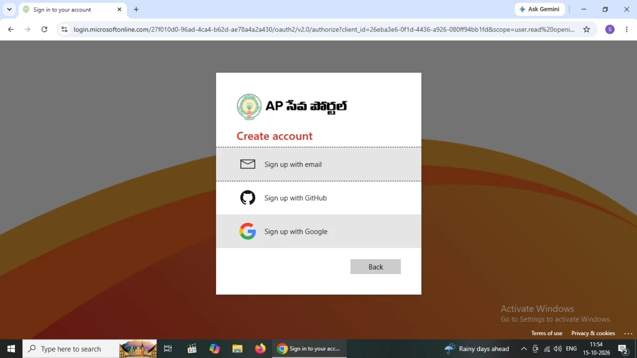The height and width of the screenshot is (358, 637).
Task: Select the Sign in to your account tab
Action: click(x=72, y=9)
